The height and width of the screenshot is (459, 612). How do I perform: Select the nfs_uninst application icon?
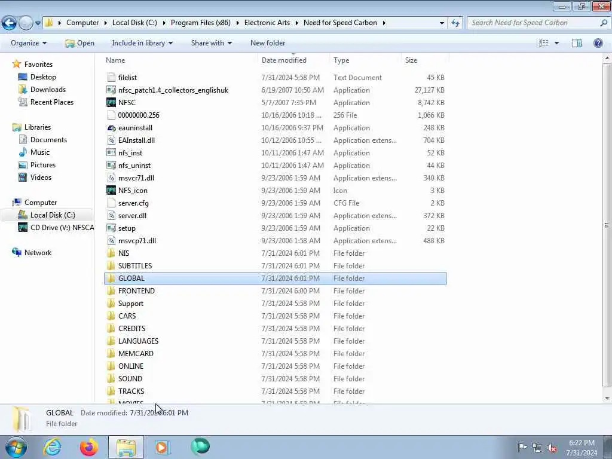pos(111,166)
